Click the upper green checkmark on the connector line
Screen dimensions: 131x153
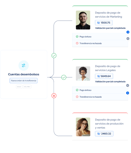[x=54, y=55]
